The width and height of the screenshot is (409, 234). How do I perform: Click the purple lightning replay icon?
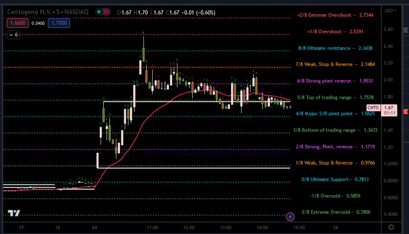(x=290, y=216)
